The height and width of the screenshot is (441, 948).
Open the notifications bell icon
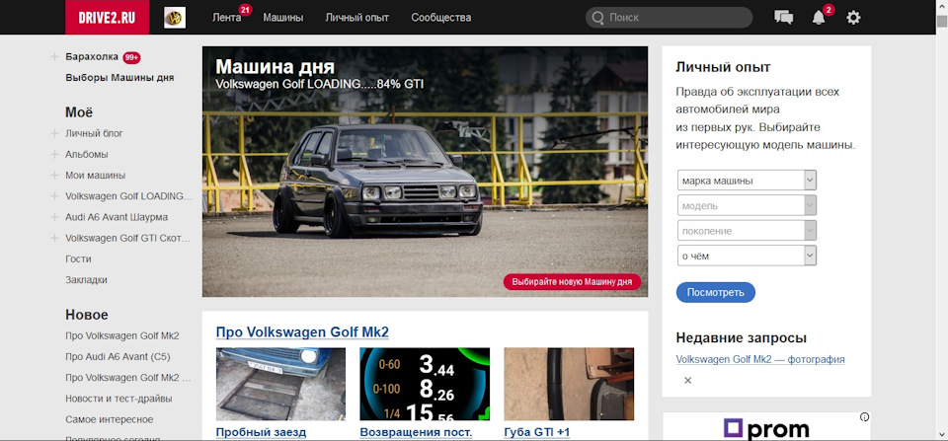pyautogui.click(x=819, y=18)
